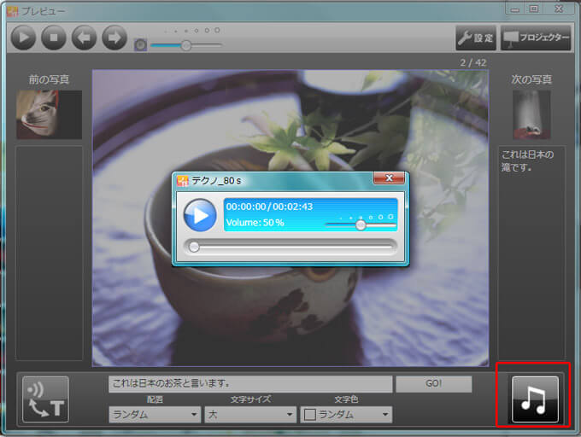Click the camera snapshot icon
The height and width of the screenshot is (437, 581).
tap(141, 44)
